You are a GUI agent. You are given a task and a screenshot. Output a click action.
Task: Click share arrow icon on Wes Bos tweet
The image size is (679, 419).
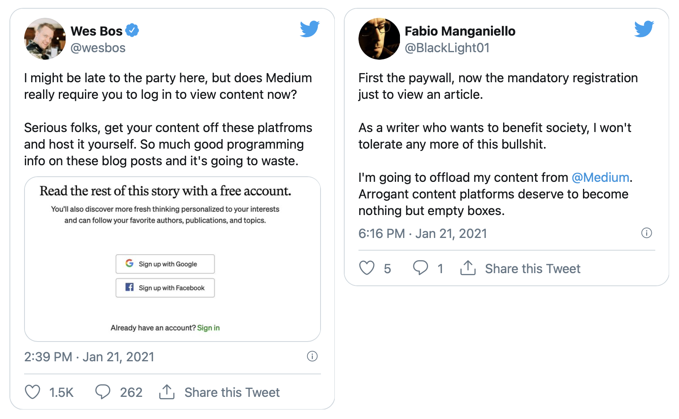167,392
